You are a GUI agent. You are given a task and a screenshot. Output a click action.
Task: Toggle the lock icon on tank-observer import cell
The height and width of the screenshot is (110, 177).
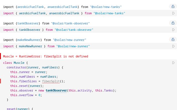[x=173, y=23]
